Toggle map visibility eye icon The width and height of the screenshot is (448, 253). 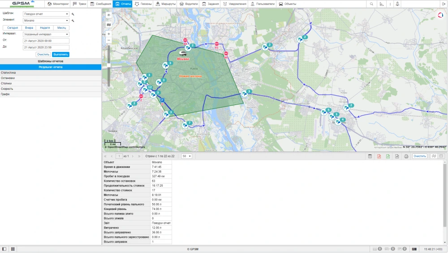(108, 15)
